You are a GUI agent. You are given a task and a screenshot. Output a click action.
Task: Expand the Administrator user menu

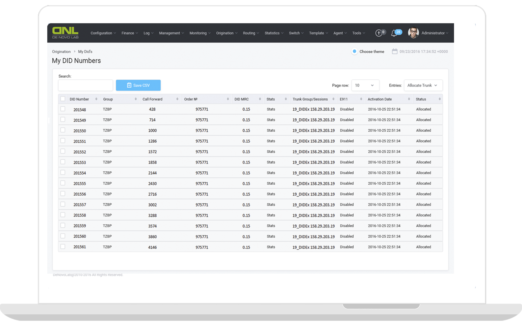click(435, 33)
